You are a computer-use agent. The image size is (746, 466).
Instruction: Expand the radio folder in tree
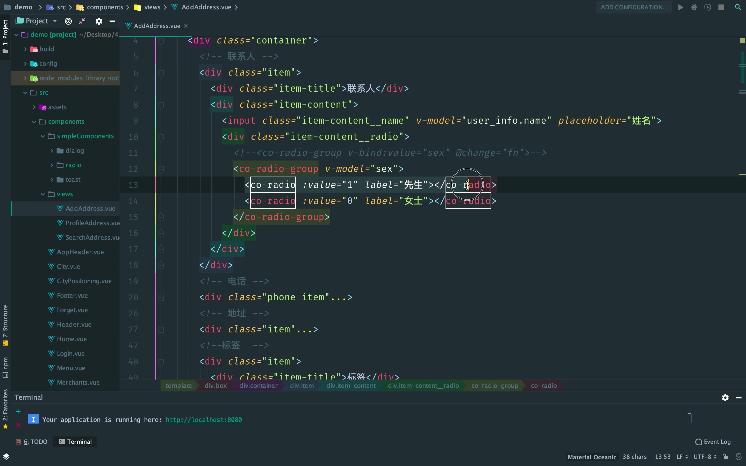pyautogui.click(x=52, y=165)
